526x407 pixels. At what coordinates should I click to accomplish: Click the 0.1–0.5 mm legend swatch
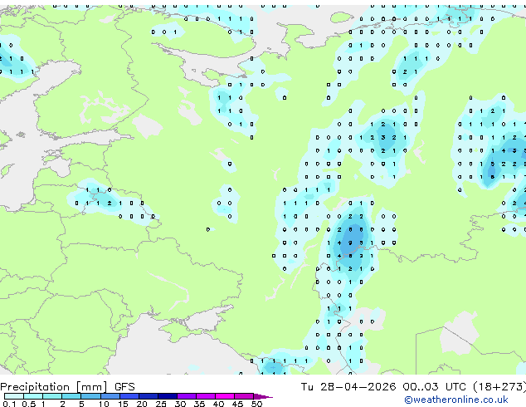[x=14, y=396]
